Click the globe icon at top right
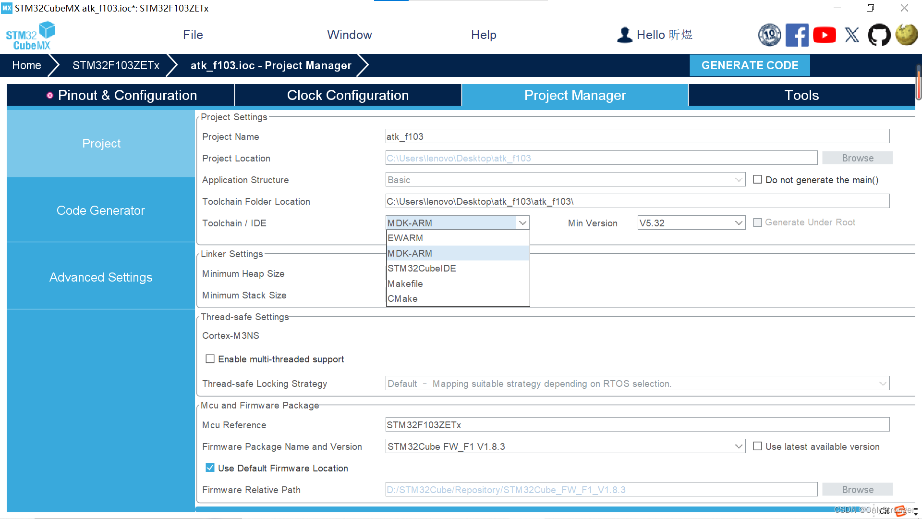The height and width of the screenshot is (519, 922). (906, 35)
